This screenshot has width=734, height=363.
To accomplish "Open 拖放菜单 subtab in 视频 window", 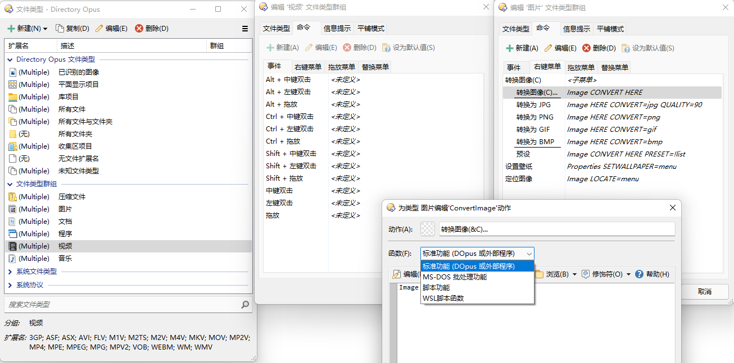I will coord(342,67).
